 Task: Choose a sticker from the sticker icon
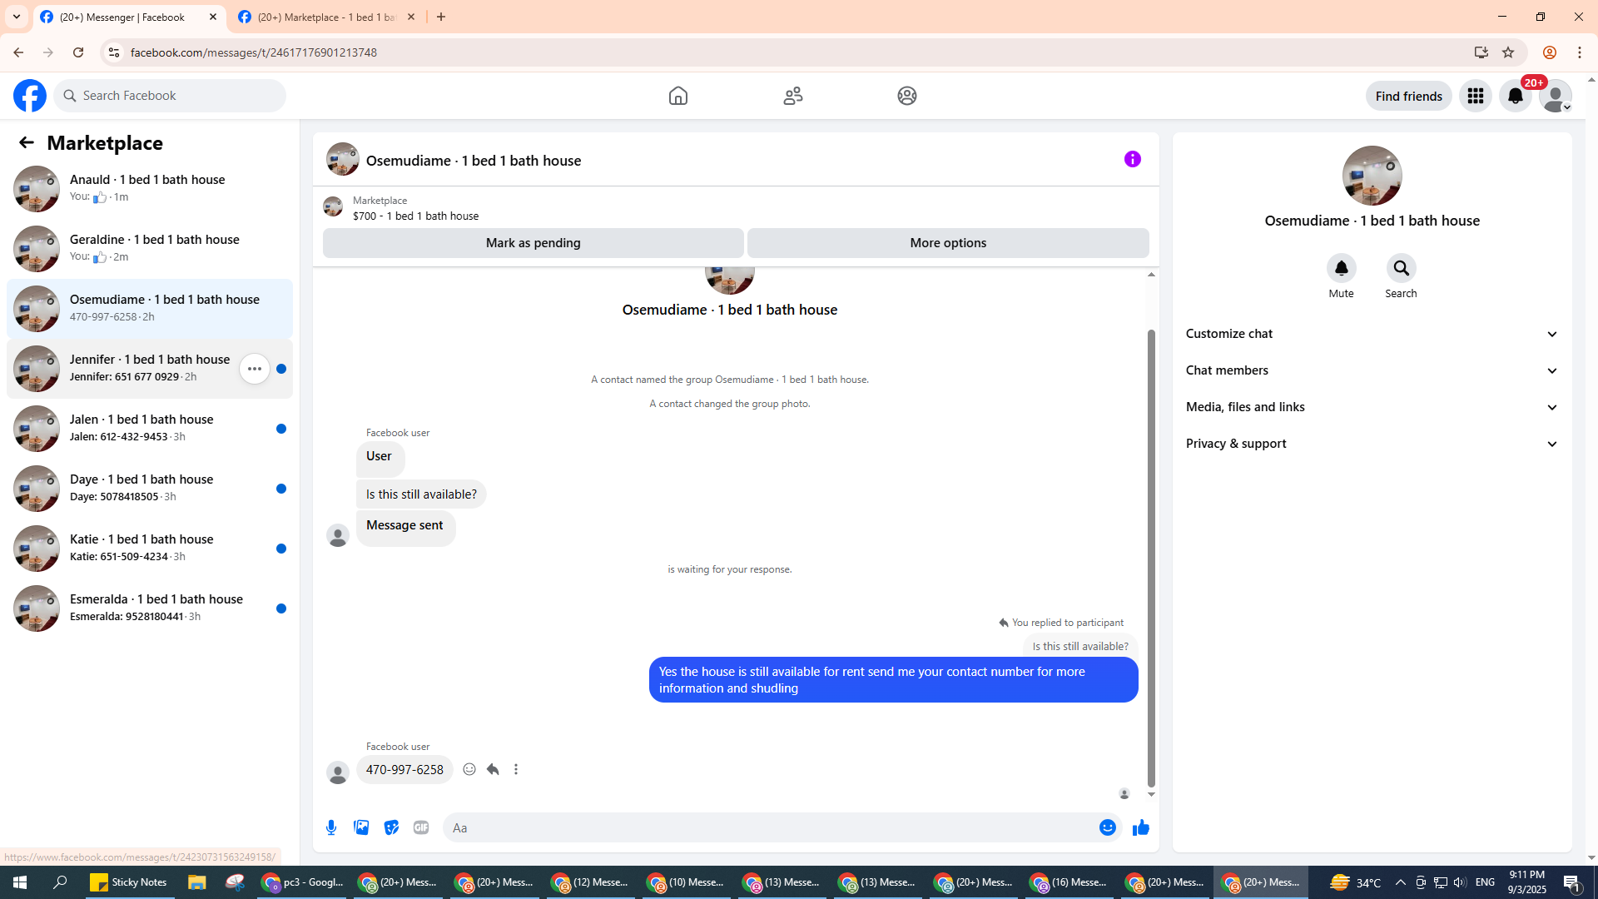tap(391, 827)
